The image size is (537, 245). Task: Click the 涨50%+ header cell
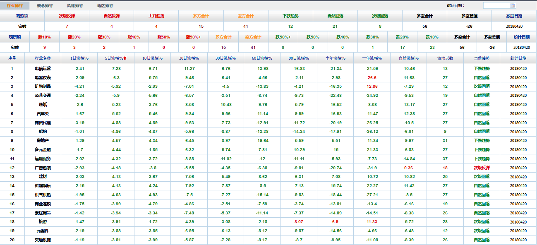[x=194, y=37]
